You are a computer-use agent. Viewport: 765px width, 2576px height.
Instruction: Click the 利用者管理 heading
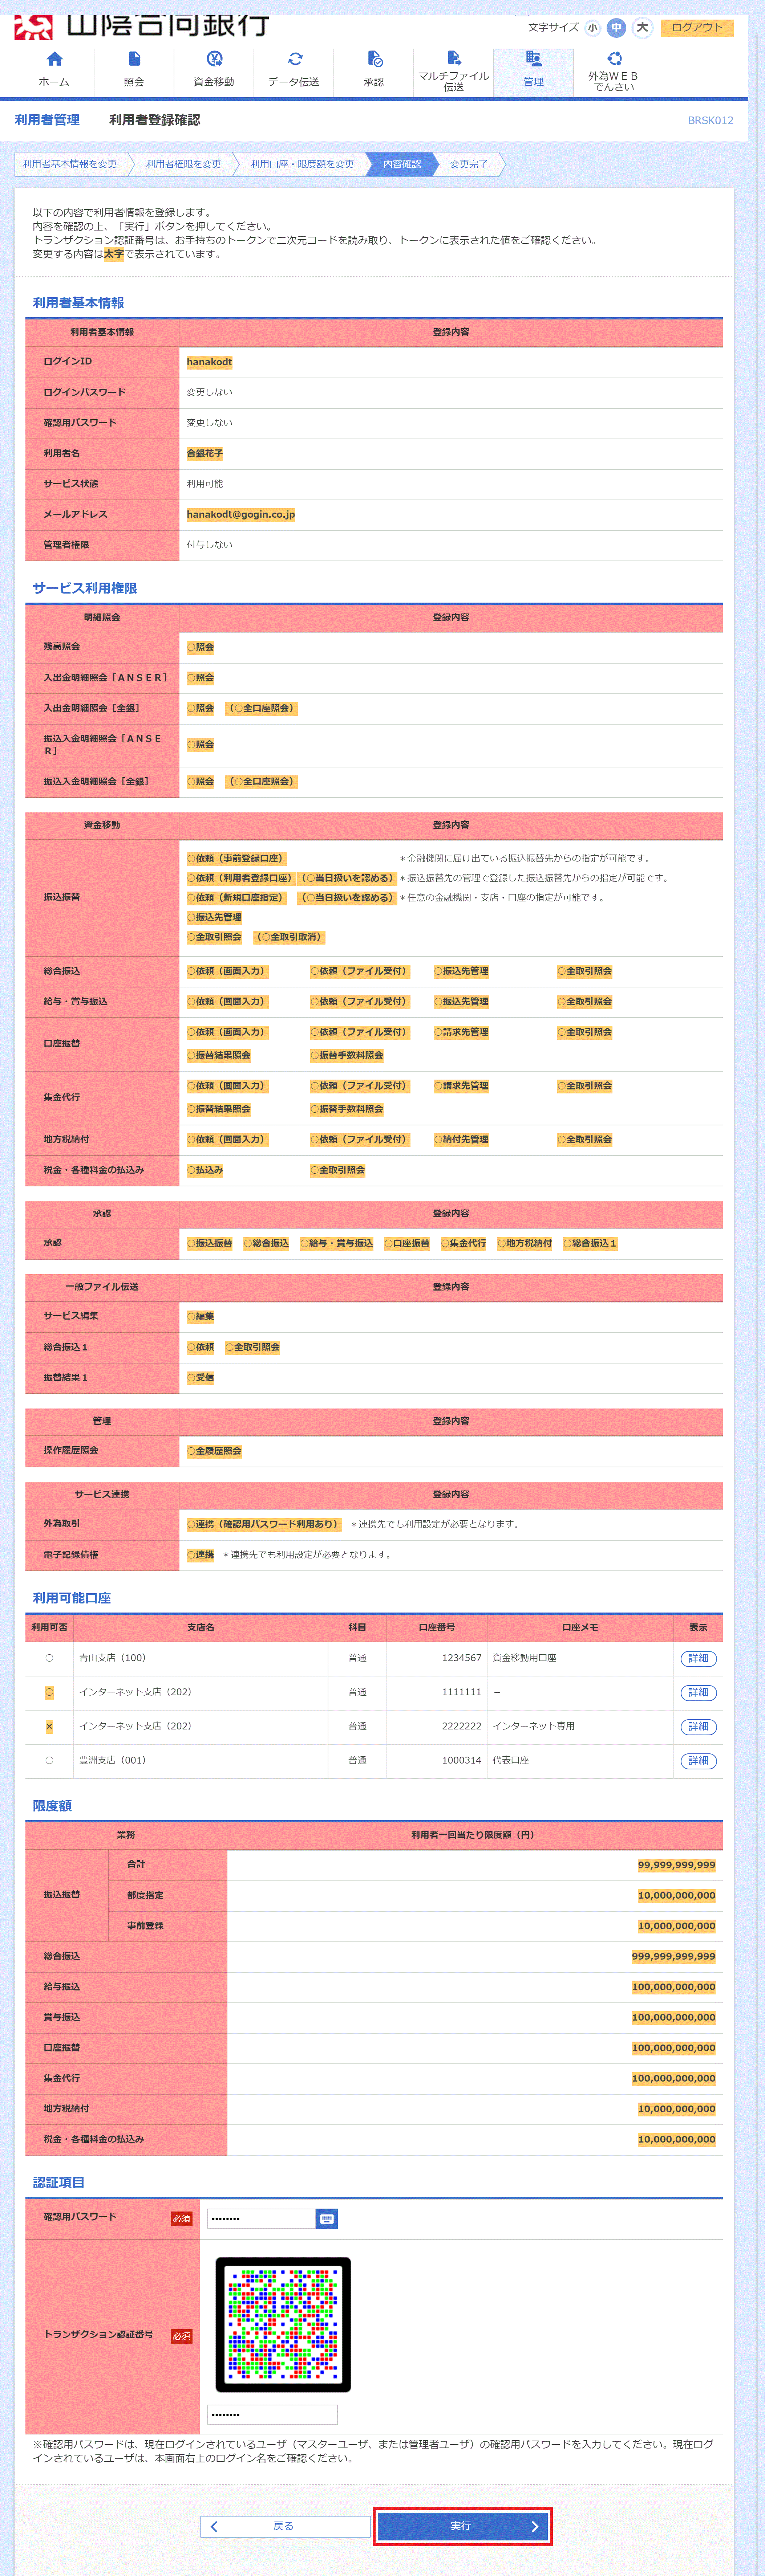point(47,120)
